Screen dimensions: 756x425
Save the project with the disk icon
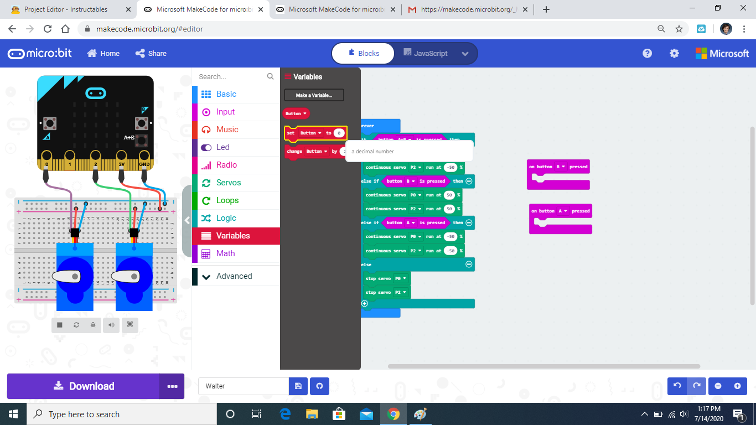pyautogui.click(x=298, y=386)
